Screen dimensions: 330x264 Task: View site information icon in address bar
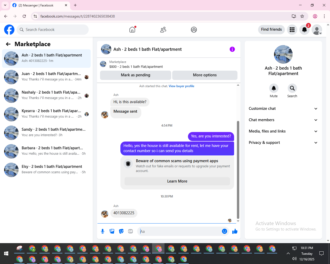click(x=35, y=16)
